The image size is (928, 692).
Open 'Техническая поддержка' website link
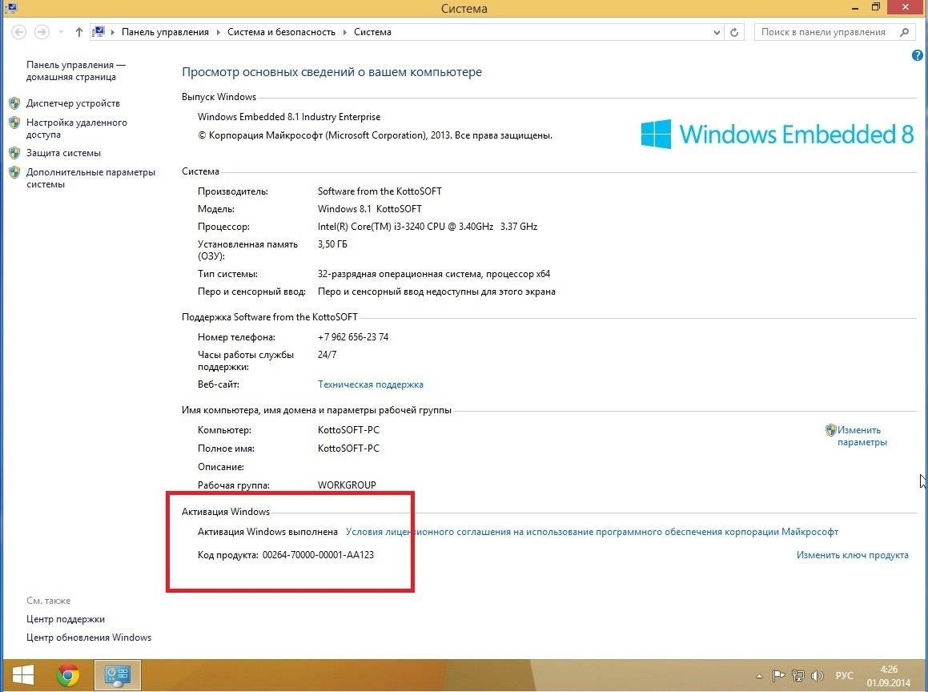[371, 384]
